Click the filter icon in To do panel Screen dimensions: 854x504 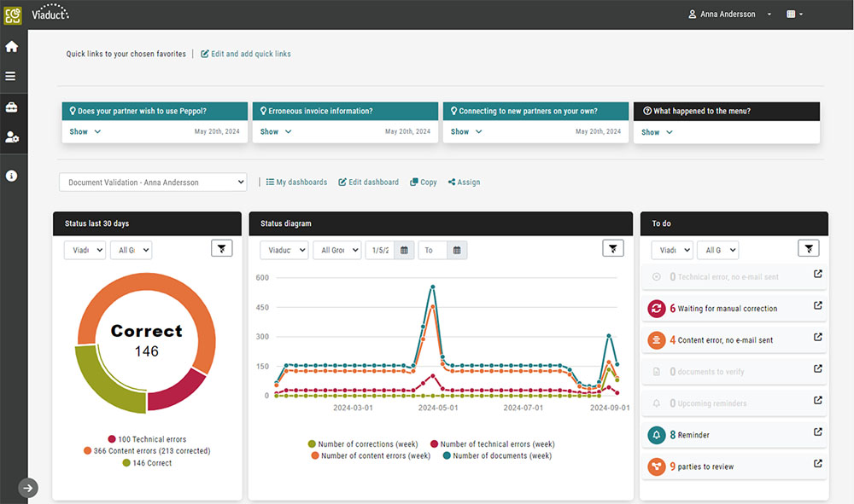pyautogui.click(x=808, y=248)
